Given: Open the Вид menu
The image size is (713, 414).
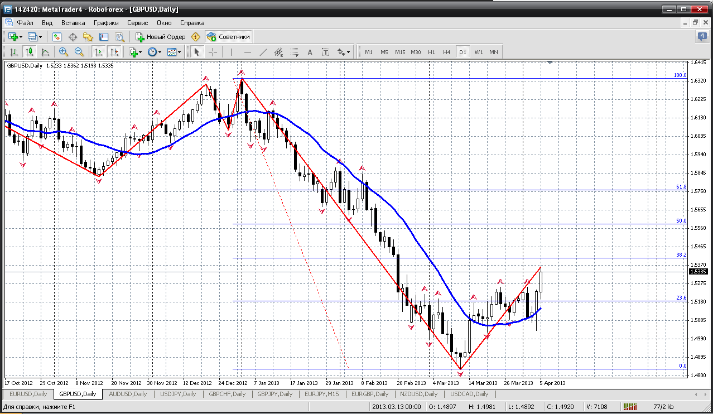Looking at the screenshot, I should 47,23.
